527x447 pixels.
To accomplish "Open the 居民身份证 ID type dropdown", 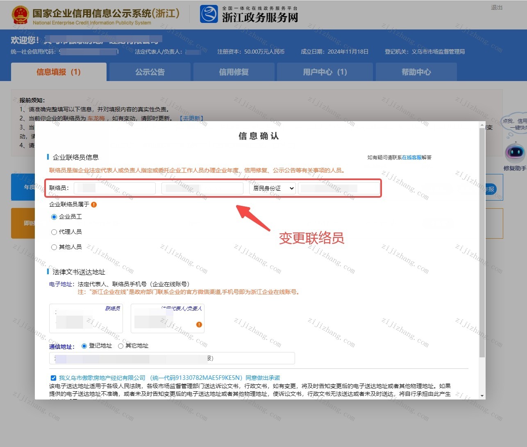I will pyautogui.click(x=273, y=188).
